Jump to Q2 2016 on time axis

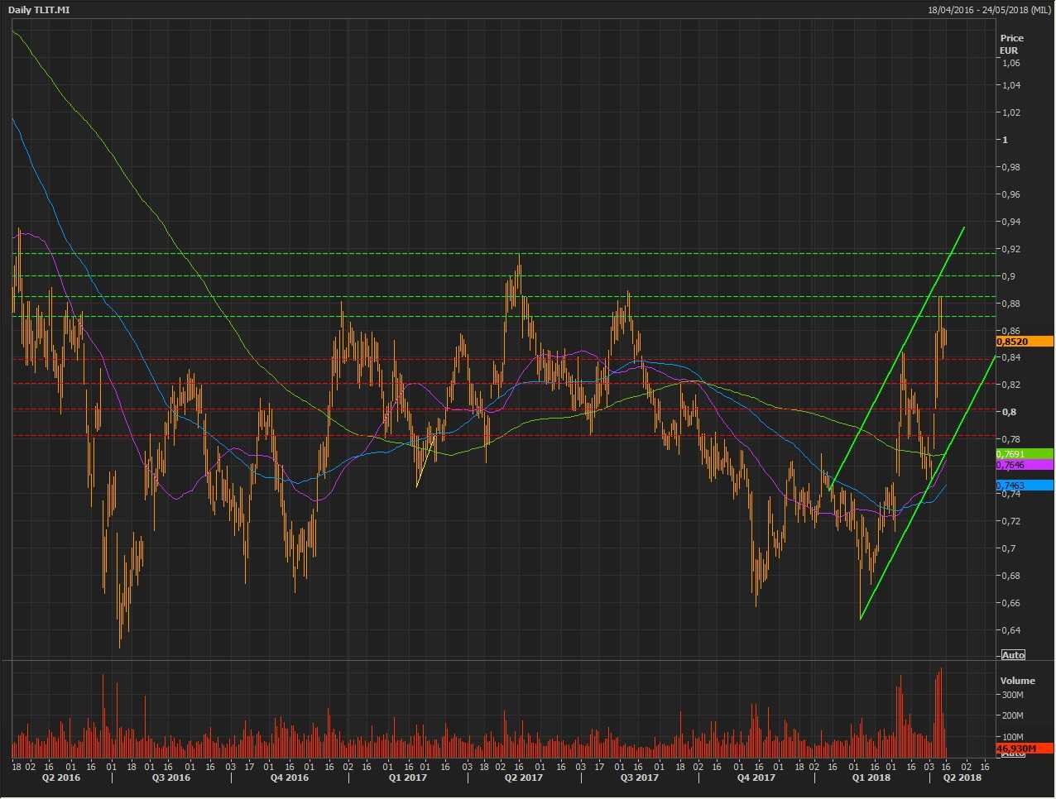click(x=60, y=777)
